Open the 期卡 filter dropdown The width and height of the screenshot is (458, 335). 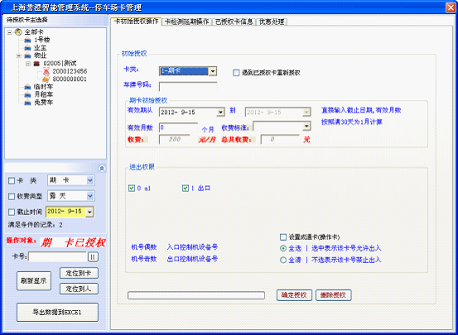(90, 180)
